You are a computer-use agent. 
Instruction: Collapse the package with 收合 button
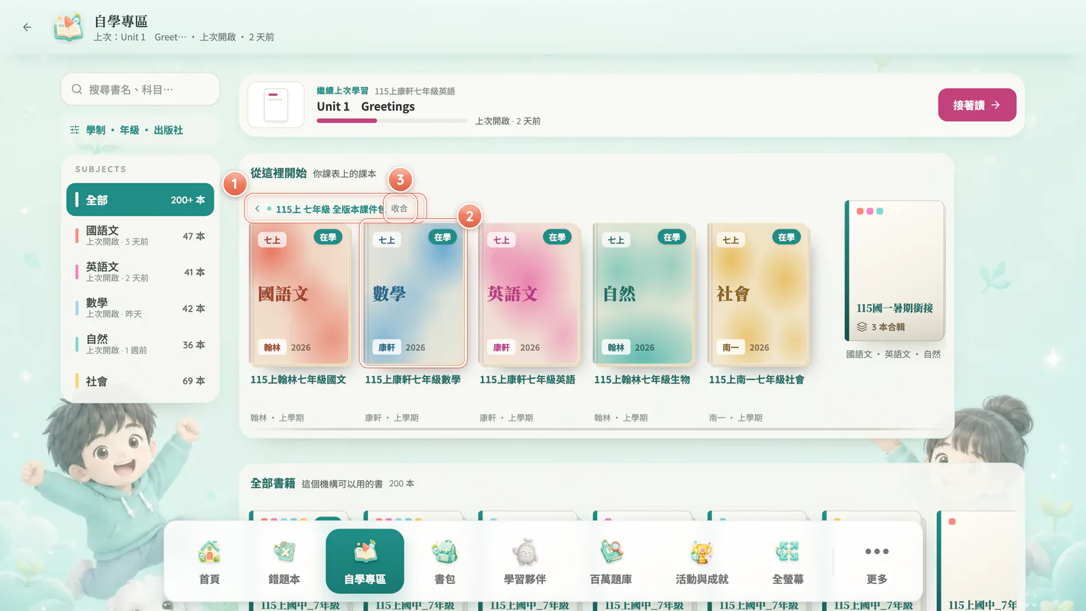coord(400,208)
